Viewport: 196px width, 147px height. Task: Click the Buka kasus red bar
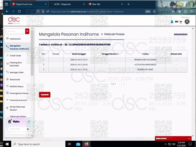pos(173,138)
